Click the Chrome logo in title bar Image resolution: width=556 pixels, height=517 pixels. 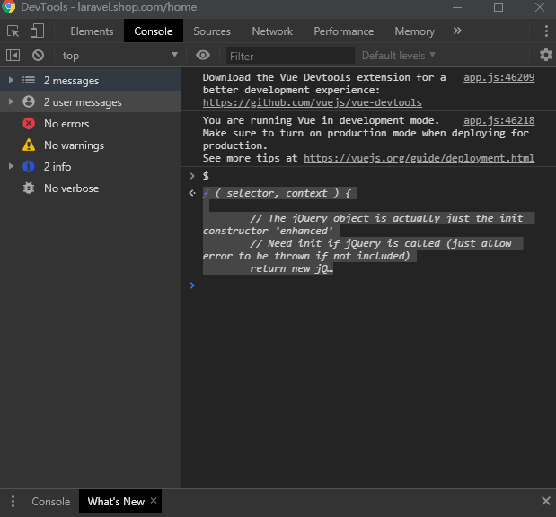click(8, 6)
